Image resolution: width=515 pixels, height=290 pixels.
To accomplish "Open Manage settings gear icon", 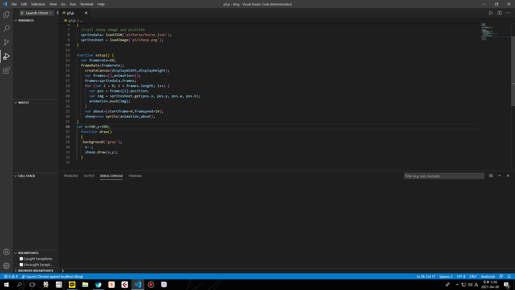I will point(6,266).
